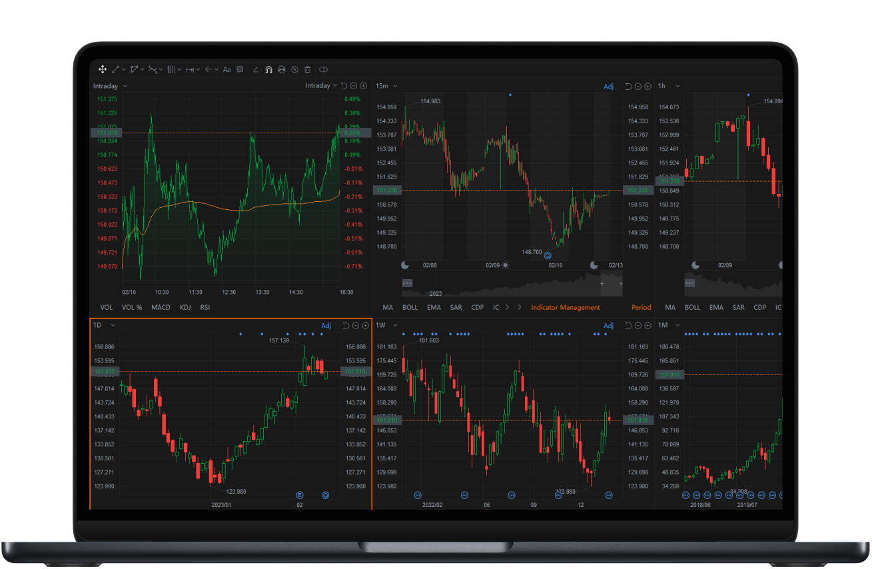Toggle the magnet snap mode
Viewport: 872px width, 569px height.
268,69
